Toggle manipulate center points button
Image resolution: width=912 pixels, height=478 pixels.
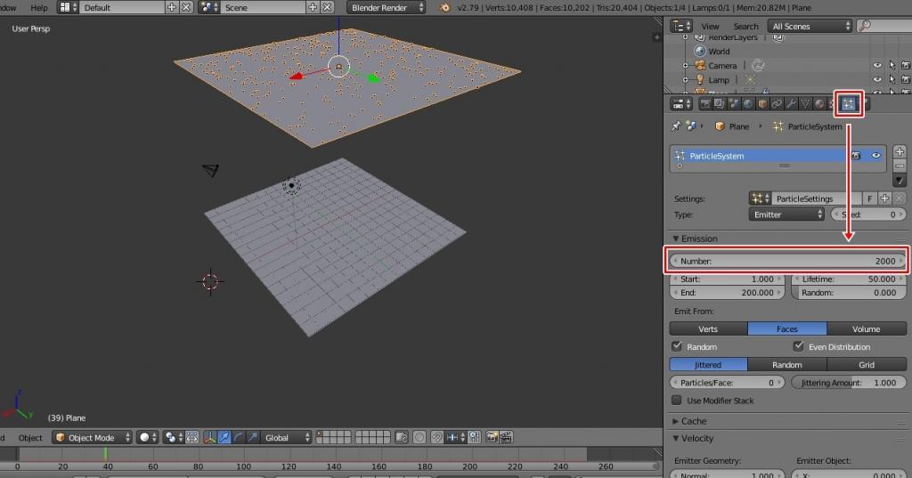(192, 437)
